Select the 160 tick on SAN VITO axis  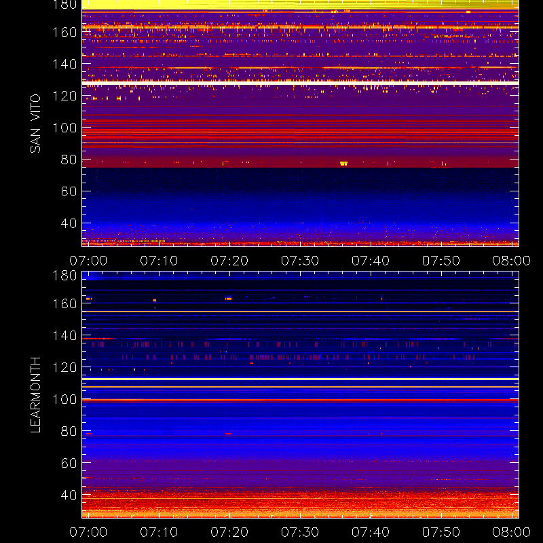click(64, 32)
